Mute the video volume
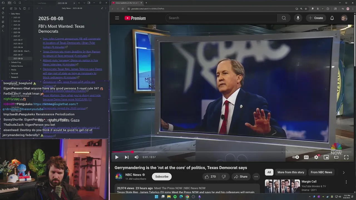The image size is (356, 200). [x=136, y=157]
